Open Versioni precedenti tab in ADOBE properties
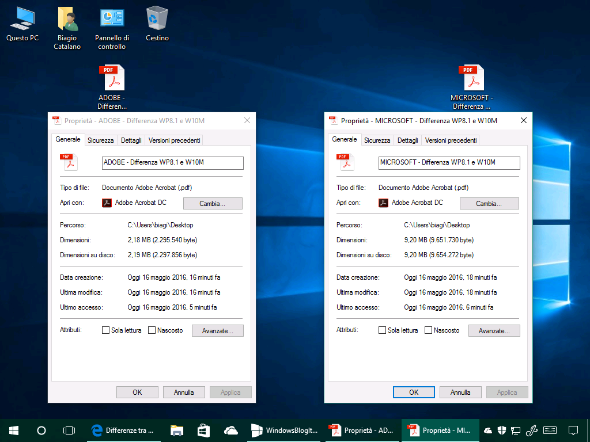Screen dimensions: 590x442 click(174, 140)
